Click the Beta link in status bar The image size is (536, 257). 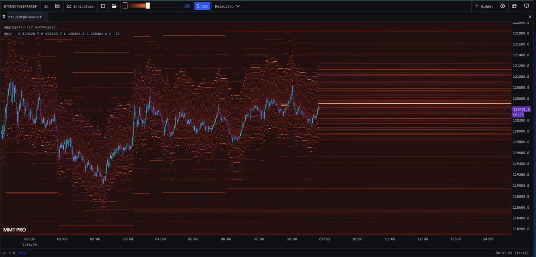click(22, 253)
